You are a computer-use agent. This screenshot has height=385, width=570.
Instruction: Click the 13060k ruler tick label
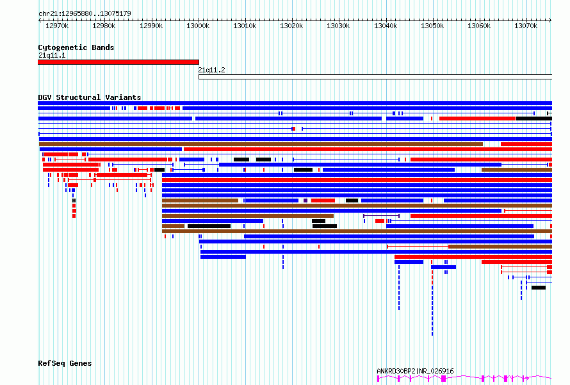point(479,26)
